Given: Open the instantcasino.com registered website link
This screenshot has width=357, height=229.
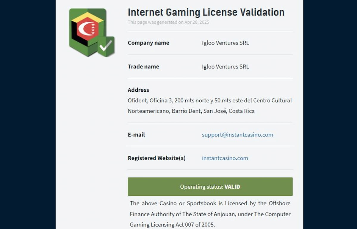Looking at the screenshot, I should [x=225, y=158].
